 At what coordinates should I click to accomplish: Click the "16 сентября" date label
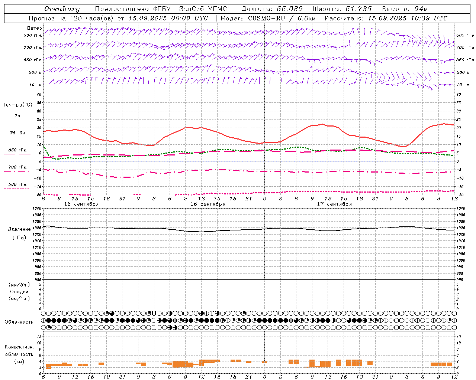(x=208, y=204)
